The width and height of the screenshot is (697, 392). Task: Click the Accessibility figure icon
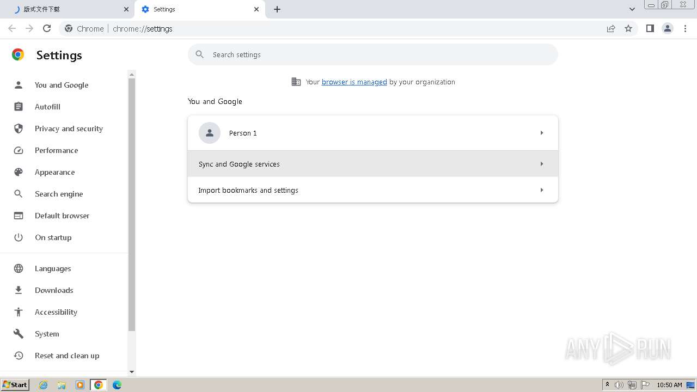coord(19,312)
